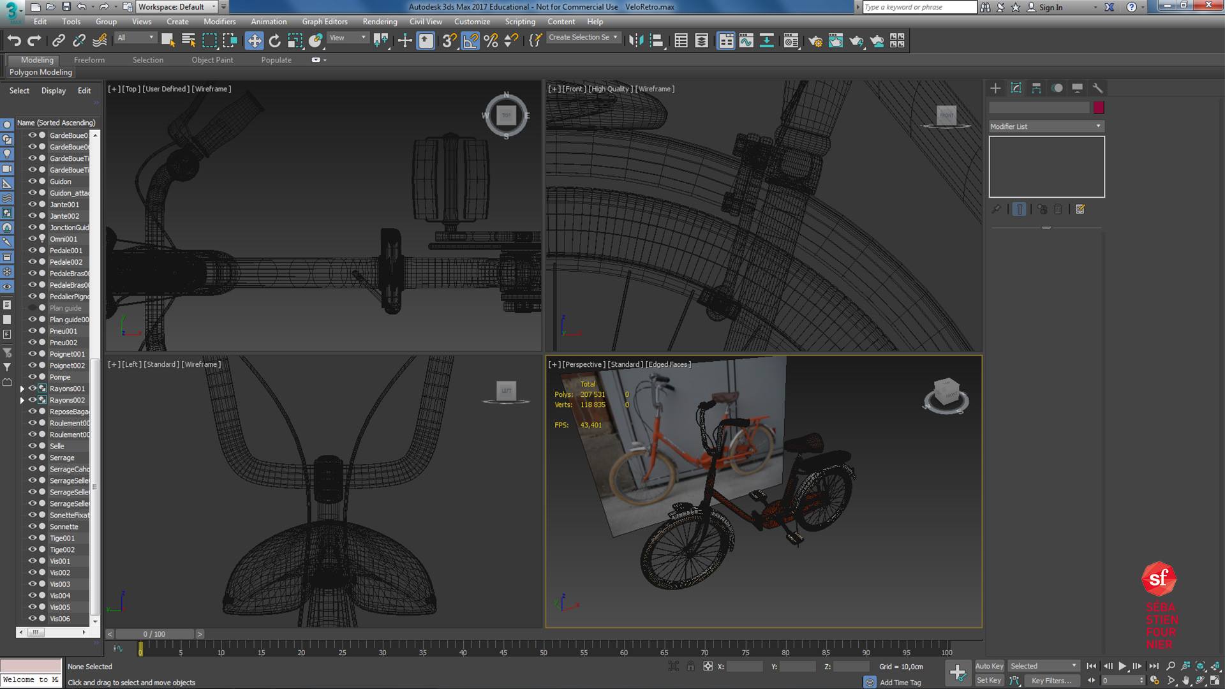Viewport: 1225px width, 689px height.
Task: Toggle visibility eye for Omni001
Action: tap(32, 239)
